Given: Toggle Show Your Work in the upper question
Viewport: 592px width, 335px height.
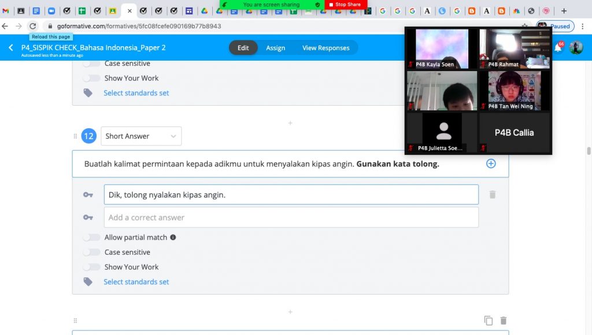Looking at the screenshot, I should click(x=91, y=79).
